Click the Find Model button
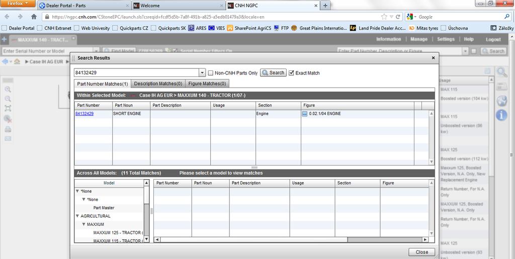The height and width of the screenshot is (259, 515). point(119,51)
